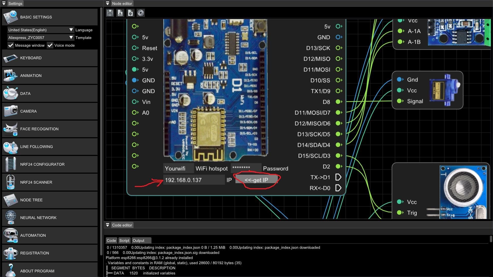The image size is (493, 277).
Task: Click the IP address field 192.168.0.137
Action: pos(194,180)
